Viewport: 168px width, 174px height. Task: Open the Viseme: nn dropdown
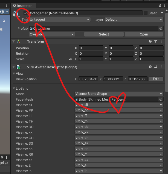click(119, 149)
